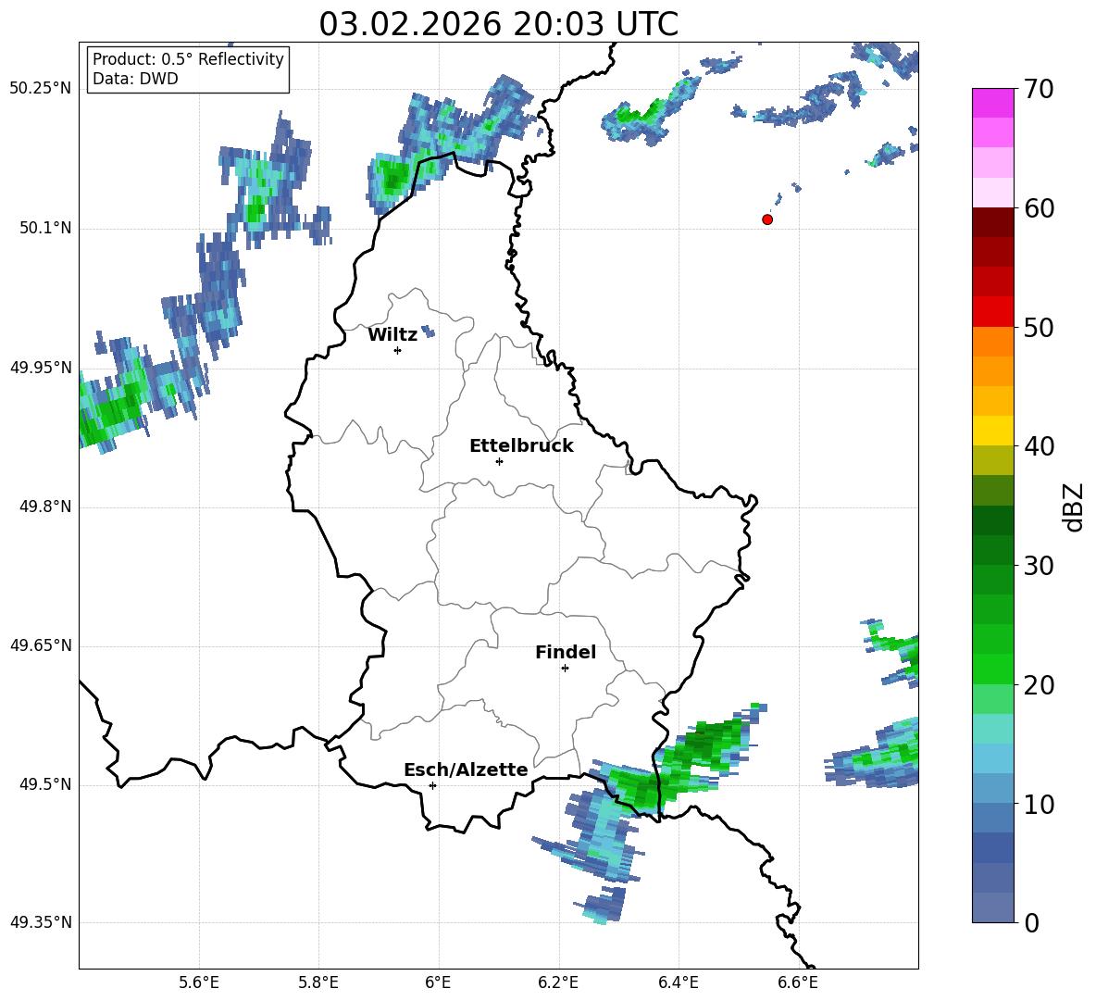Click the 6.6°E longitude label

pos(798,982)
